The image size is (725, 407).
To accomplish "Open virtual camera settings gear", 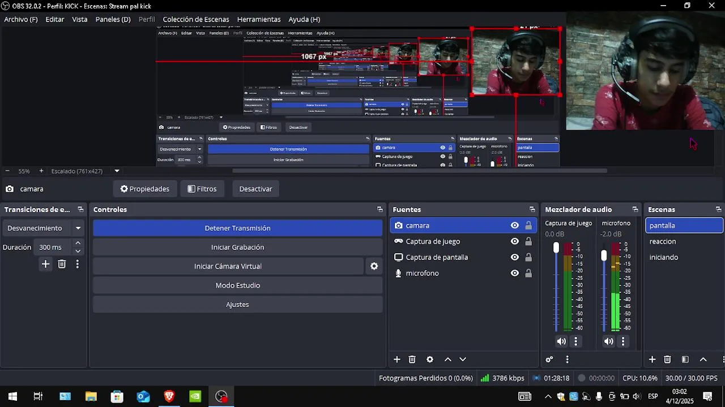I will click(x=374, y=266).
